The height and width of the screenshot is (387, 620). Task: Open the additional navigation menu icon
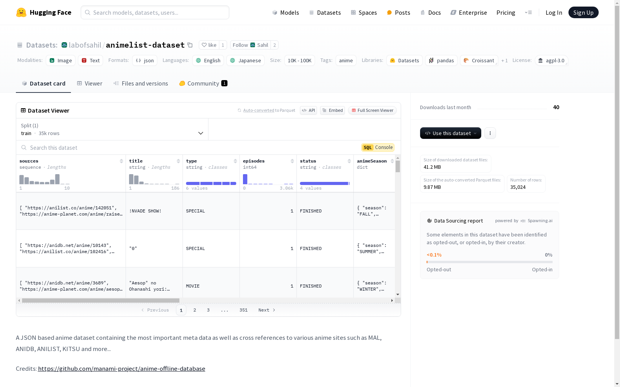point(528,12)
